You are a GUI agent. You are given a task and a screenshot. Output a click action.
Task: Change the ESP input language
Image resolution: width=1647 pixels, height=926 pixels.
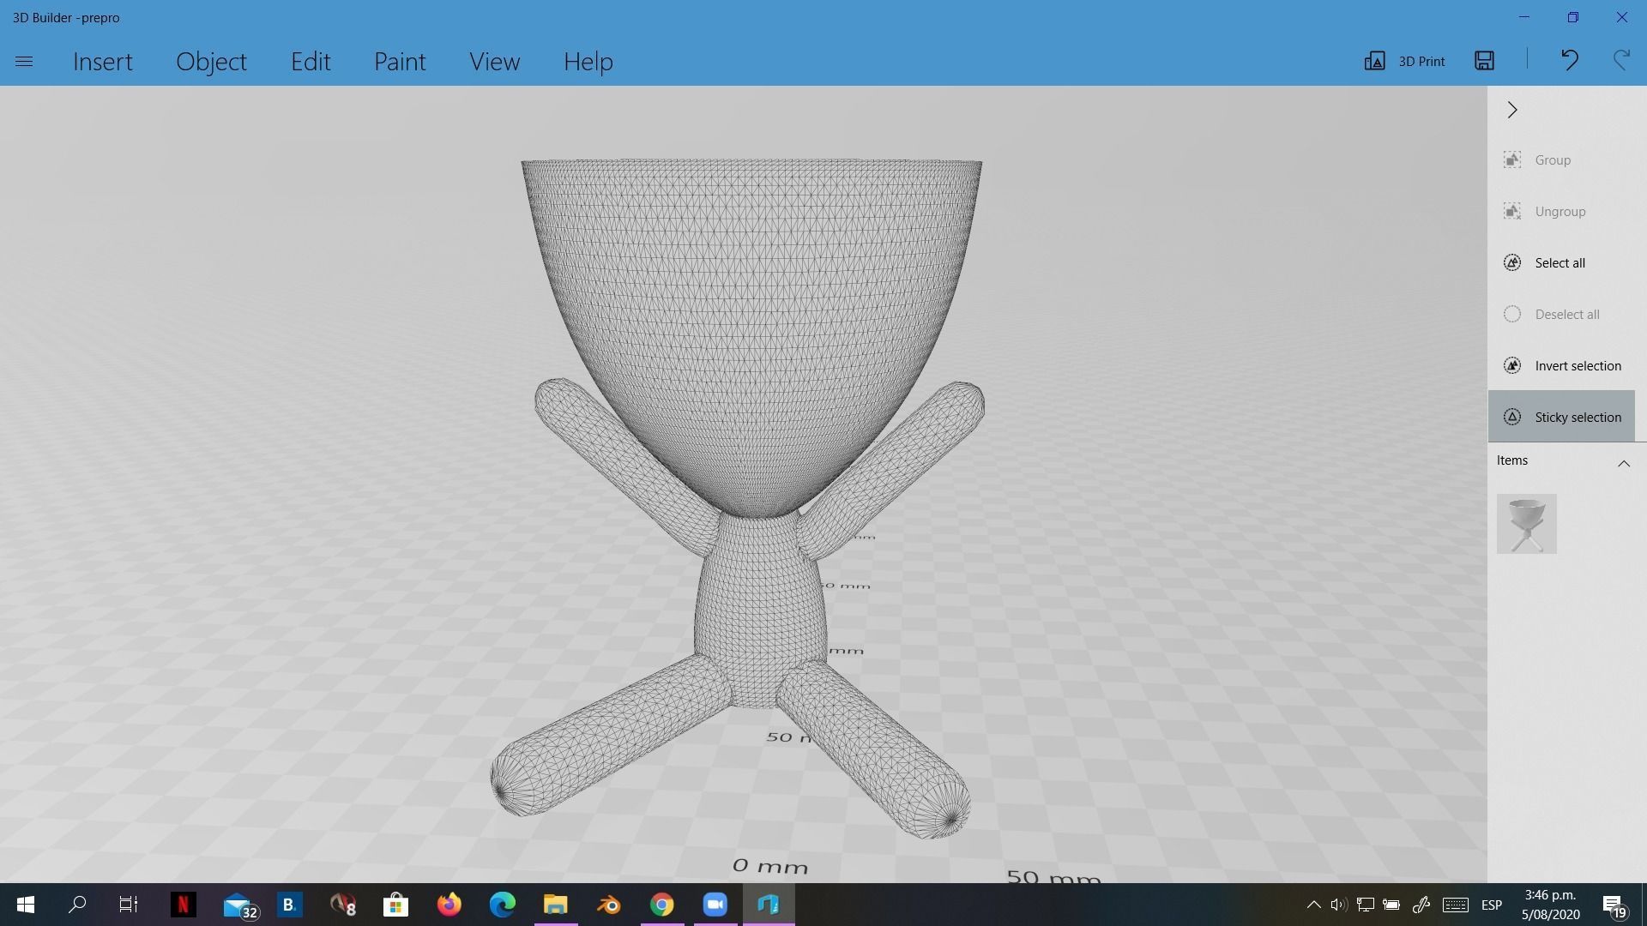pyautogui.click(x=1492, y=905)
